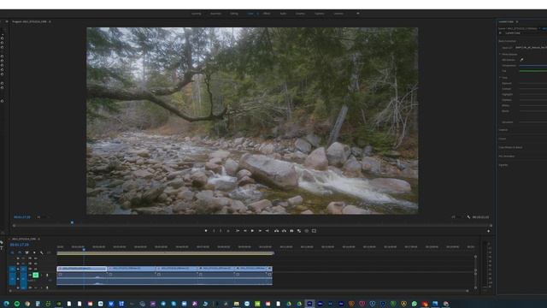Click the Program monitor current timecode
547x308 pixels.
[22, 217]
